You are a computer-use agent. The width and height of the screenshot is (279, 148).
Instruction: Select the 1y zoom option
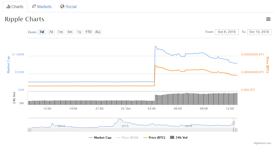pyautogui.click(x=79, y=32)
